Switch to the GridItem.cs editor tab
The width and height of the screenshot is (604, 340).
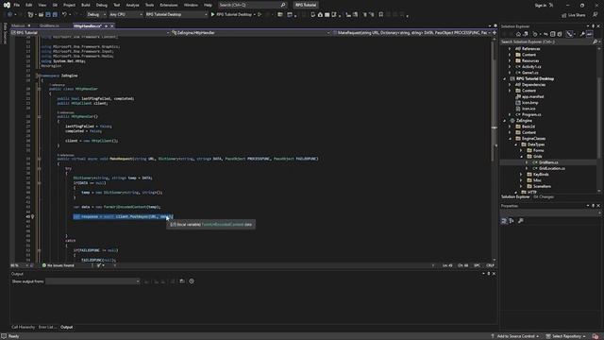point(49,25)
